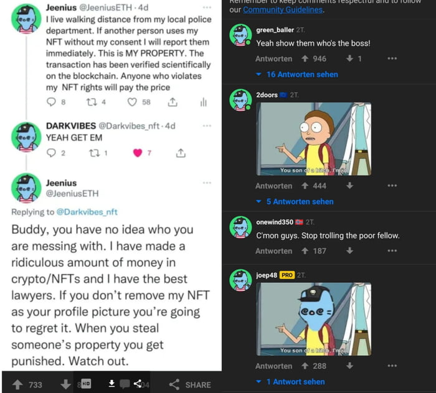
Task: Click the SHARE button in bottom bar
Action: [x=190, y=385]
